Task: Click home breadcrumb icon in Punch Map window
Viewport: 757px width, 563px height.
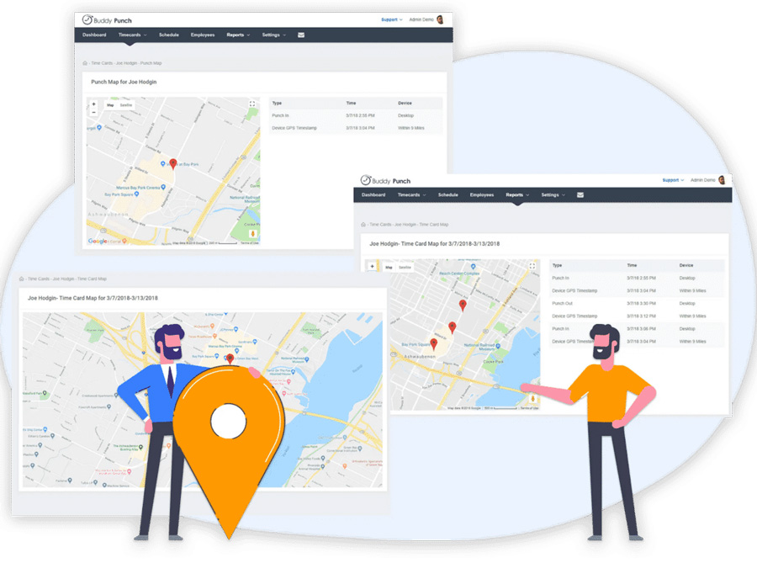Action: click(85, 63)
